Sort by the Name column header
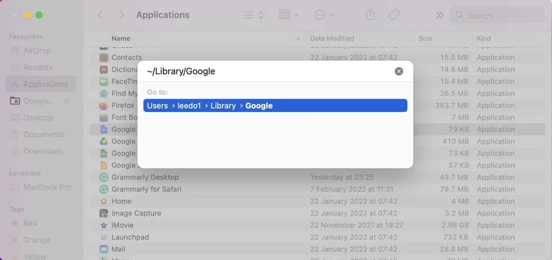Image resolution: width=552 pixels, height=260 pixels. pyautogui.click(x=121, y=39)
